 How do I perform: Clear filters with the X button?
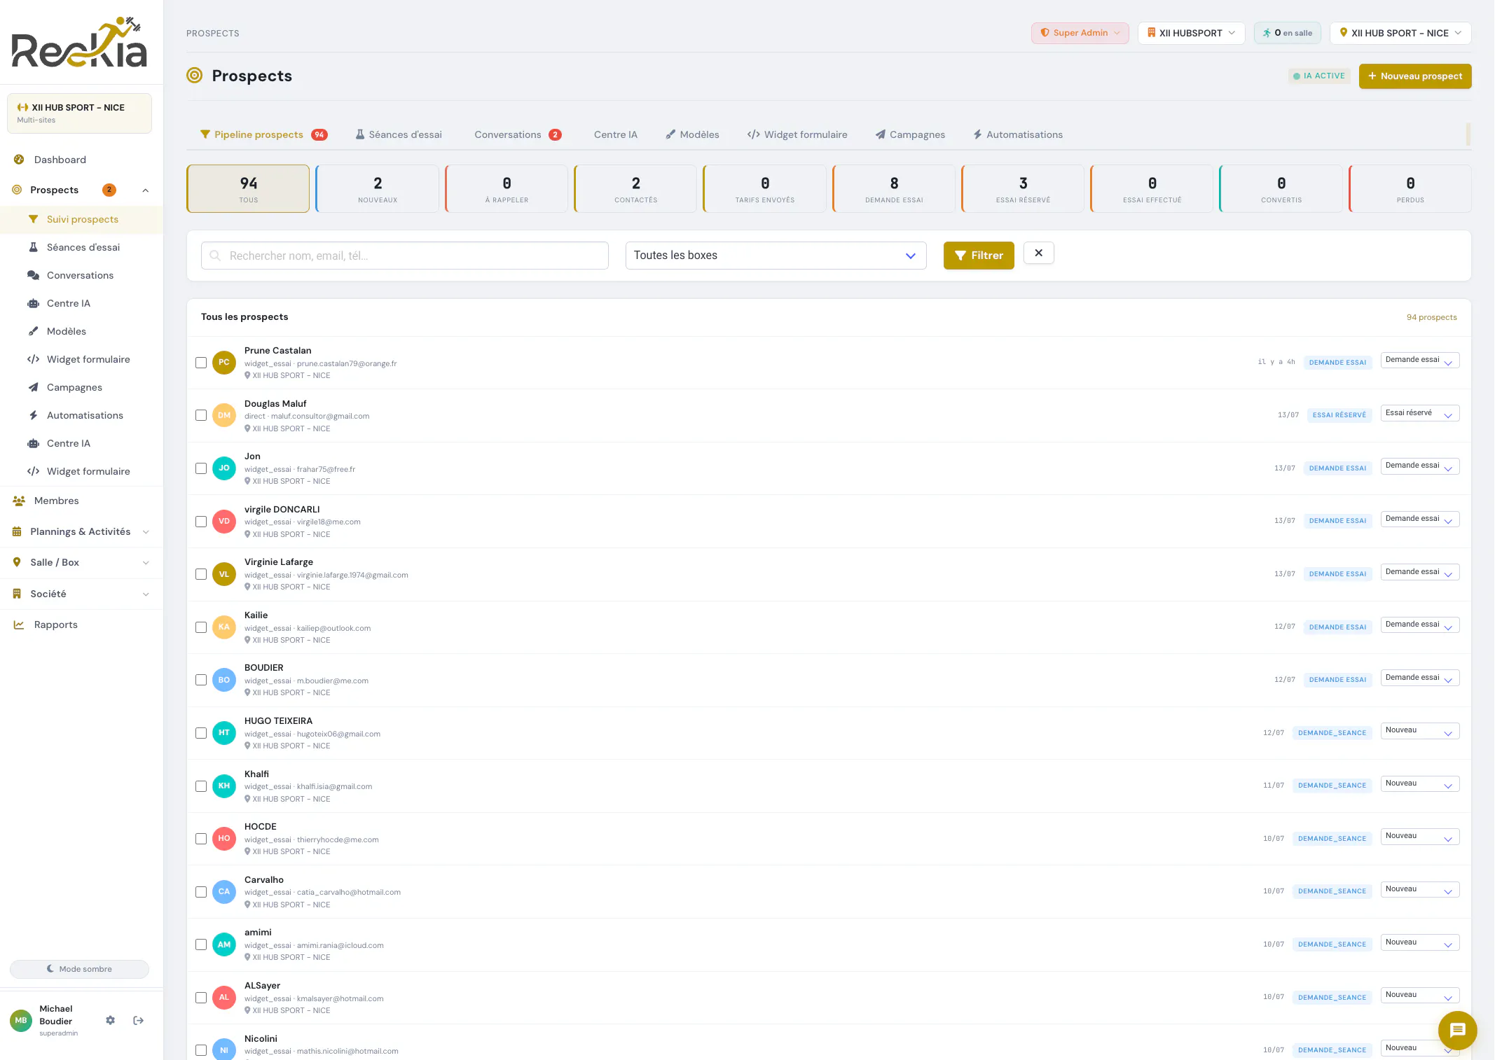(x=1039, y=253)
